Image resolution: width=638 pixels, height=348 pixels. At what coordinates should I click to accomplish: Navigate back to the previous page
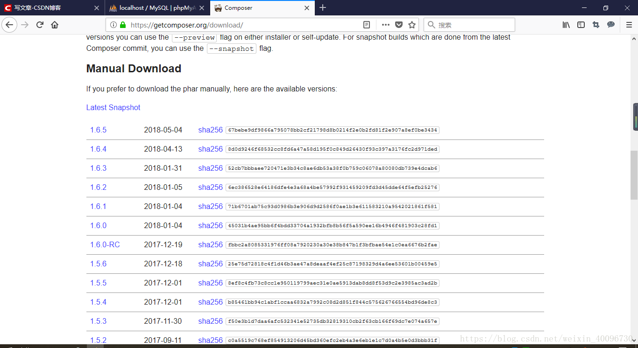pos(9,25)
